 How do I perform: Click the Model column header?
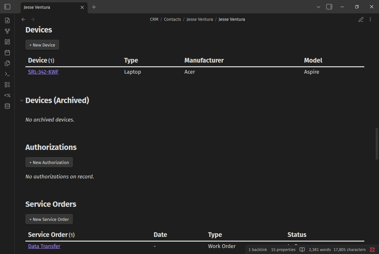313,60
